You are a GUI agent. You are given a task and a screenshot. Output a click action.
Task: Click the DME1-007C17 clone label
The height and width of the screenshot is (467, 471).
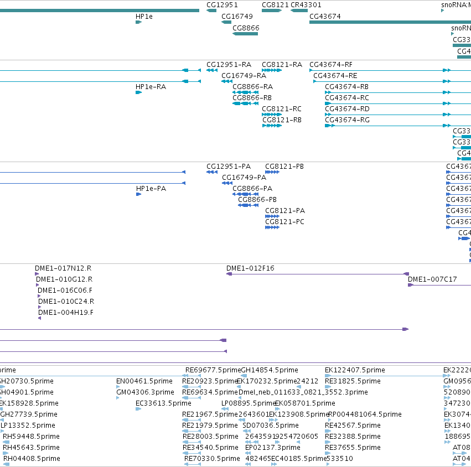tap(432, 279)
